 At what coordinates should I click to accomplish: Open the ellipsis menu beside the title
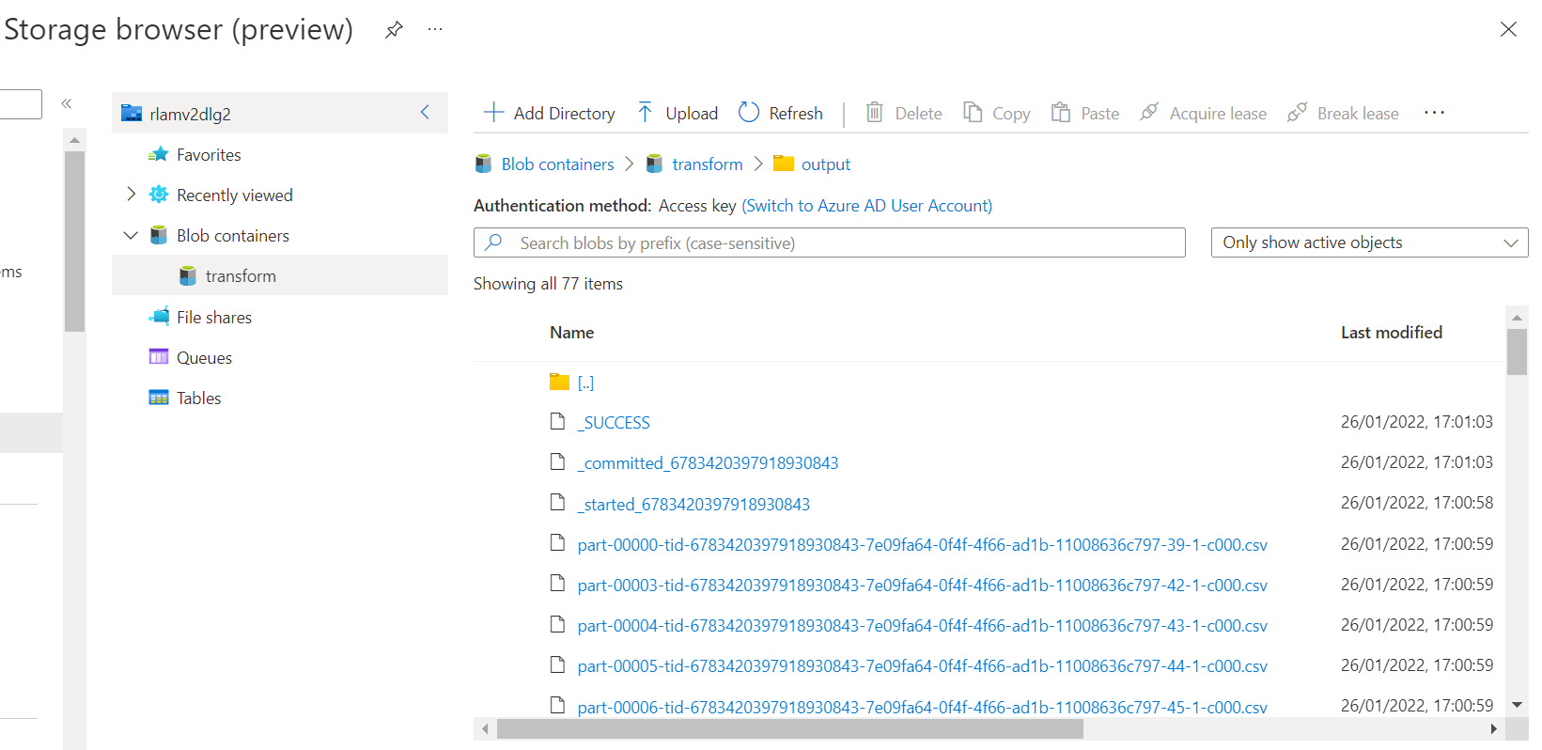click(x=435, y=29)
